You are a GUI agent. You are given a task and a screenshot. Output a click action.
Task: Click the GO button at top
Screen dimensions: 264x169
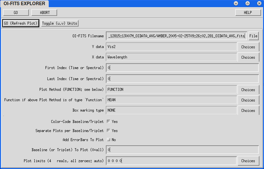pos(16,13)
